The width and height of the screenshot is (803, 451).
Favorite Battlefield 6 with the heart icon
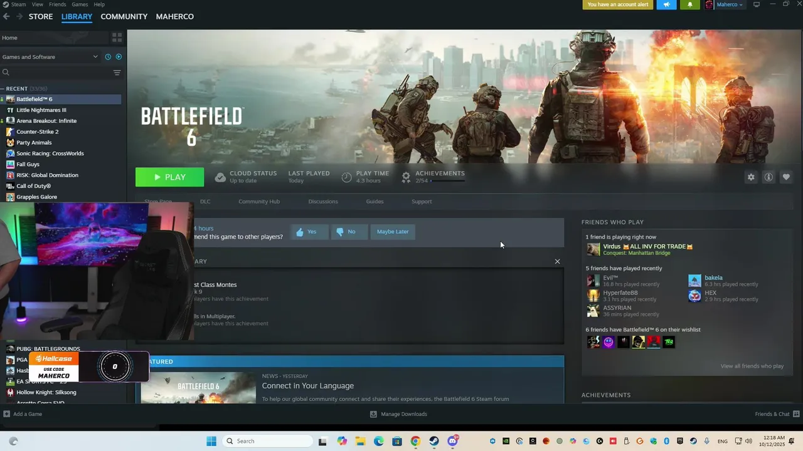coord(786,177)
